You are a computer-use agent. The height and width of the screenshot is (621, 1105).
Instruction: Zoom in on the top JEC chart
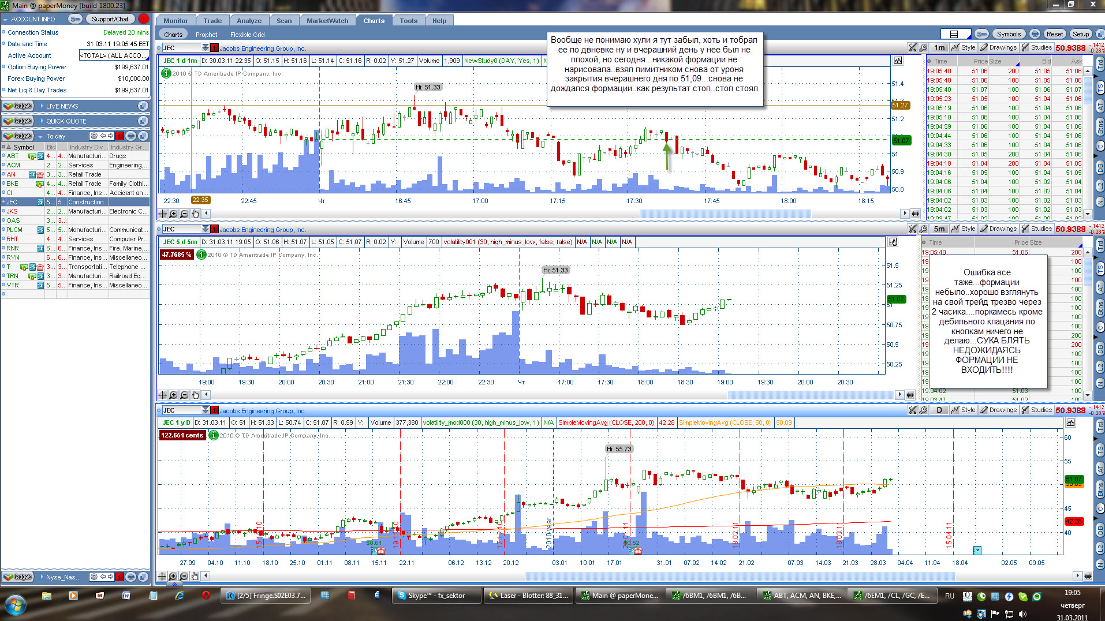pyautogui.click(x=173, y=214)
